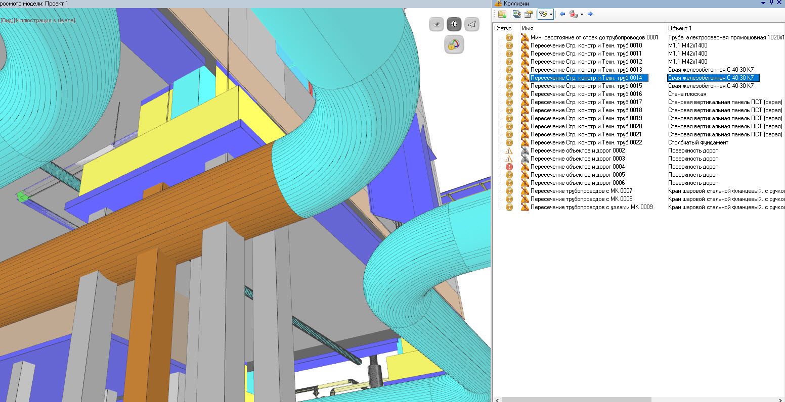
Task: Pin the Коллизии panel with pushpin
Action: tap(771, 4)
